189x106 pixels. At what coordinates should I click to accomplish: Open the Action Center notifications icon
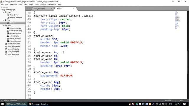pos(185,104)
